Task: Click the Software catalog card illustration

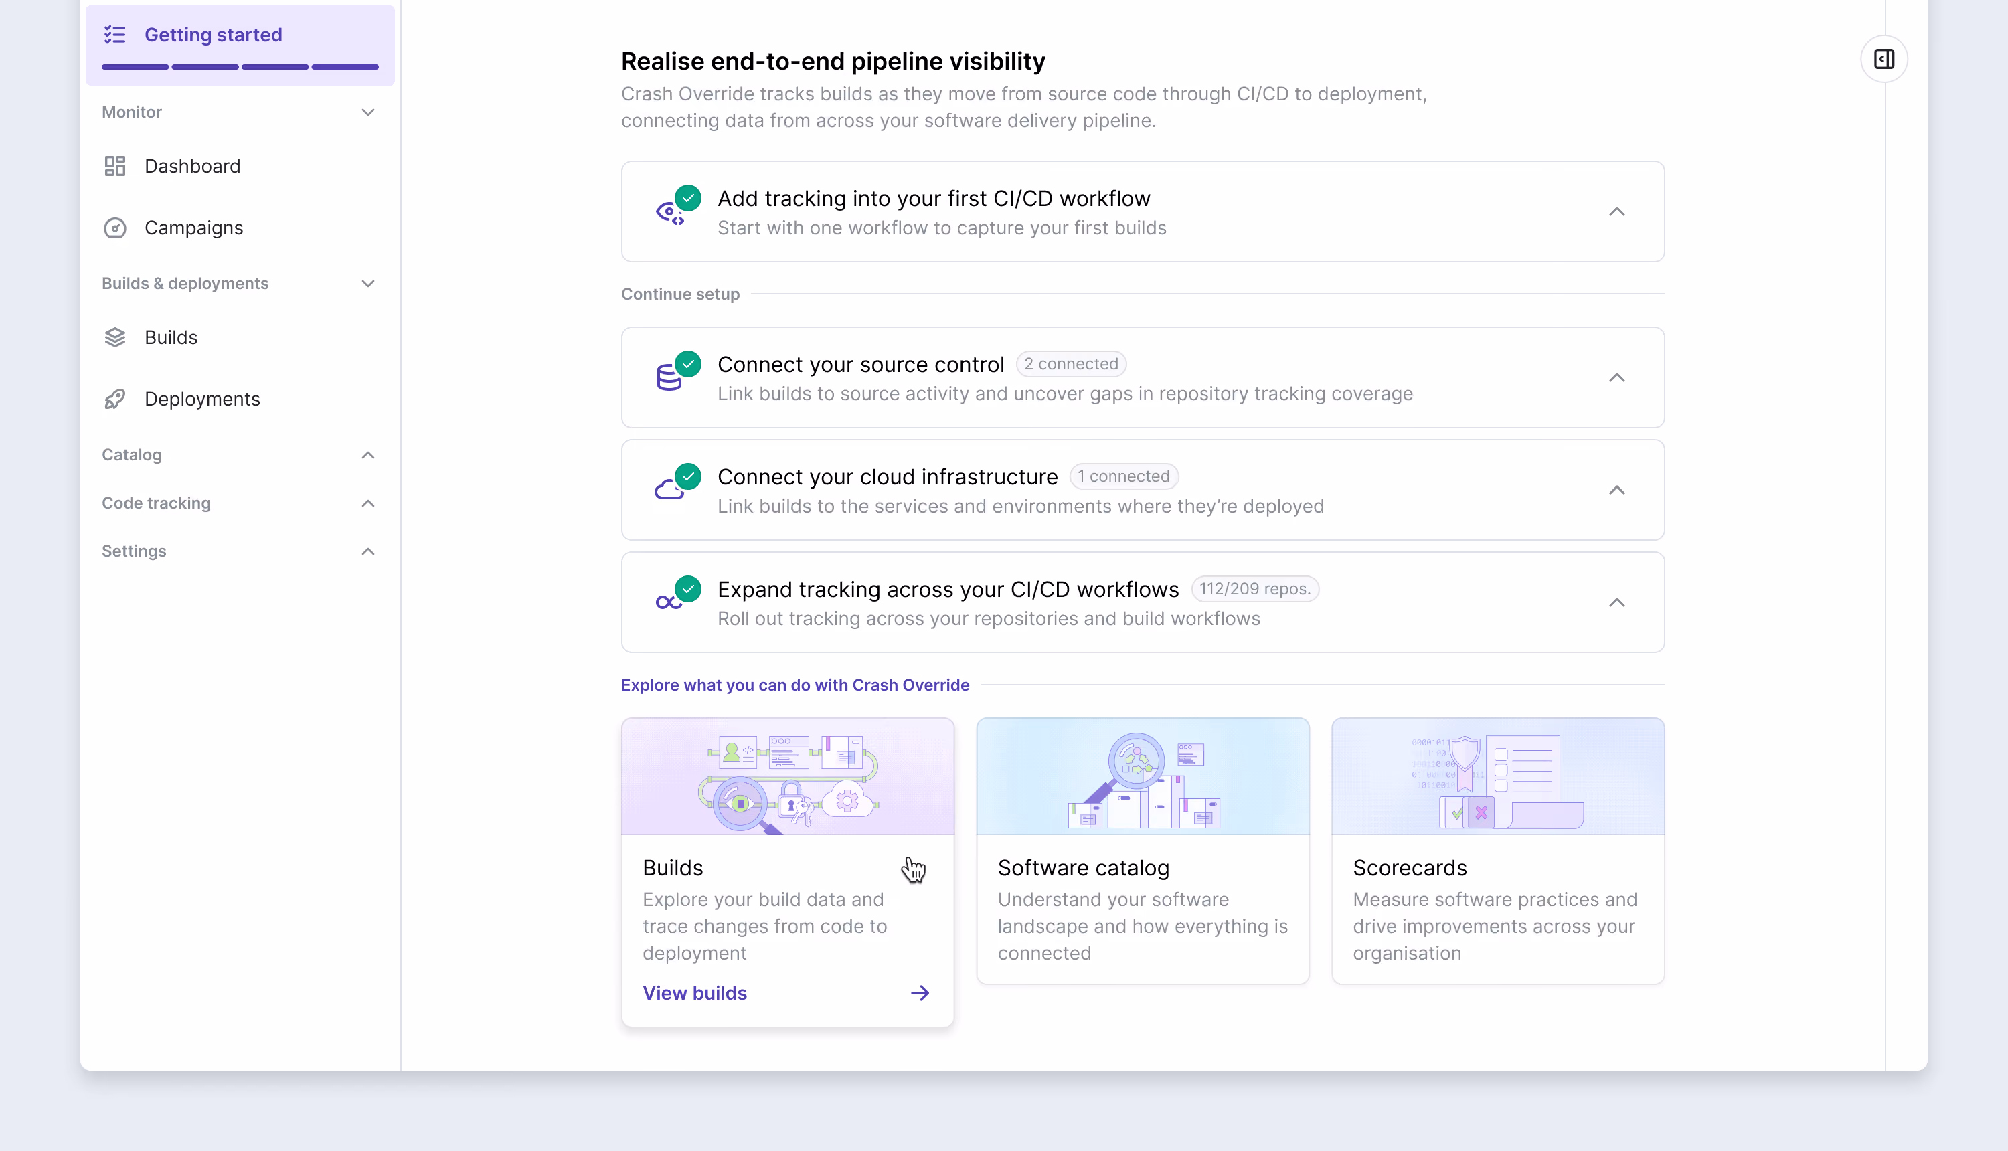Action: pos(1143,776)
